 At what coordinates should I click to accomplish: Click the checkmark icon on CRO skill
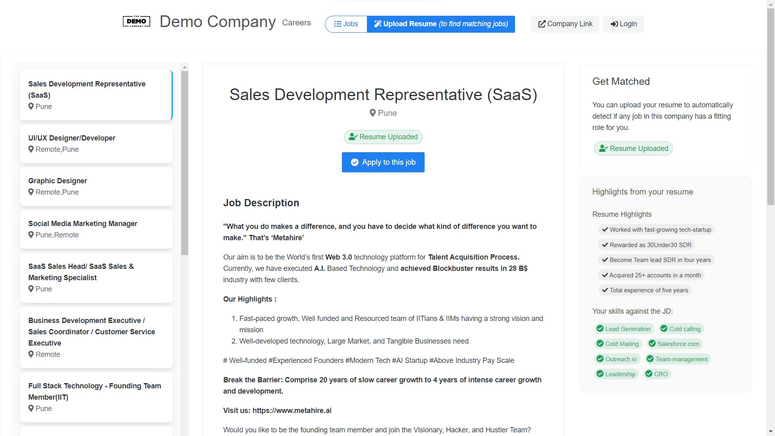(x=649, y=374)
